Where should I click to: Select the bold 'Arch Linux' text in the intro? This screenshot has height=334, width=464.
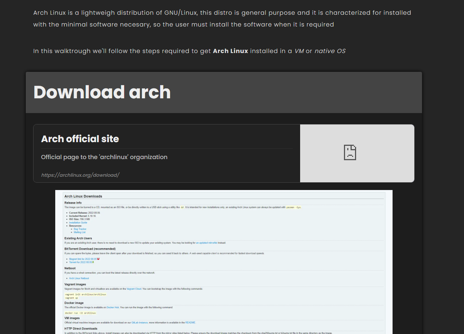tap(231, 51)
